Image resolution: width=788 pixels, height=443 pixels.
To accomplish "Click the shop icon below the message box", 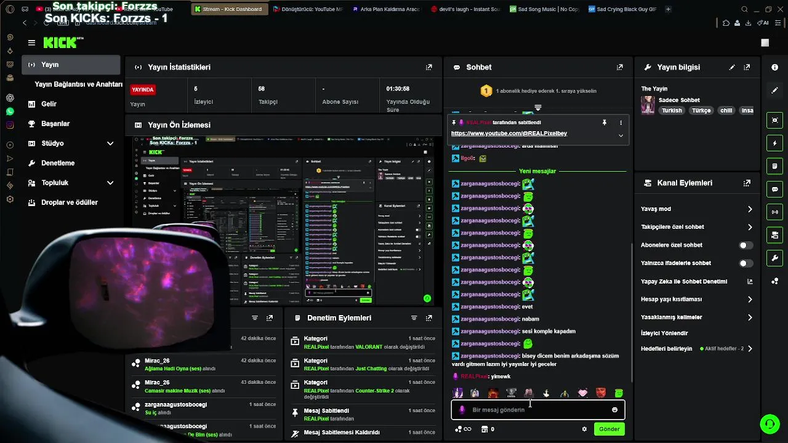I will [x=484, y=429].
